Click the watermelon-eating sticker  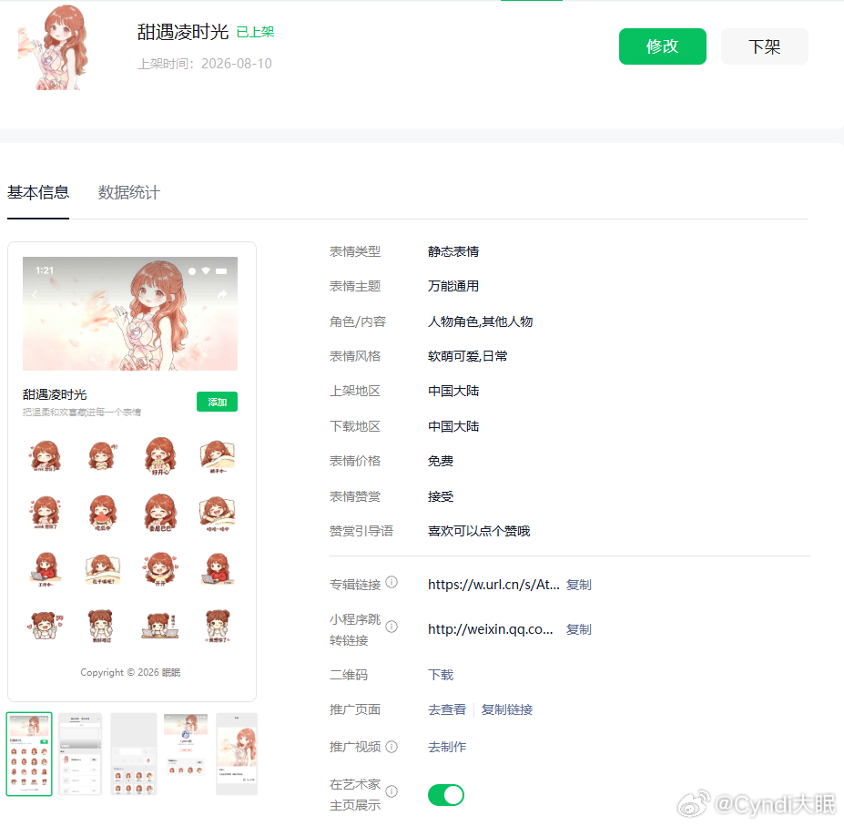pos(102,513)
